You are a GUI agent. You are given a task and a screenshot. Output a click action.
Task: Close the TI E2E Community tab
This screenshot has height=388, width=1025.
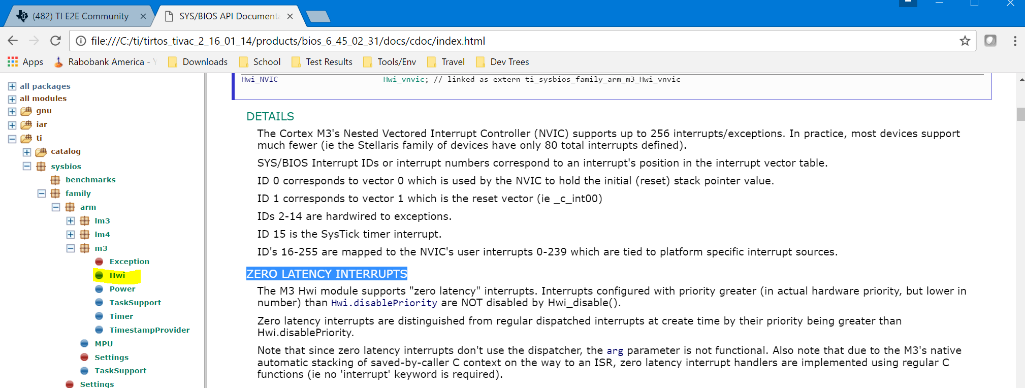click(x=143, y=16)
